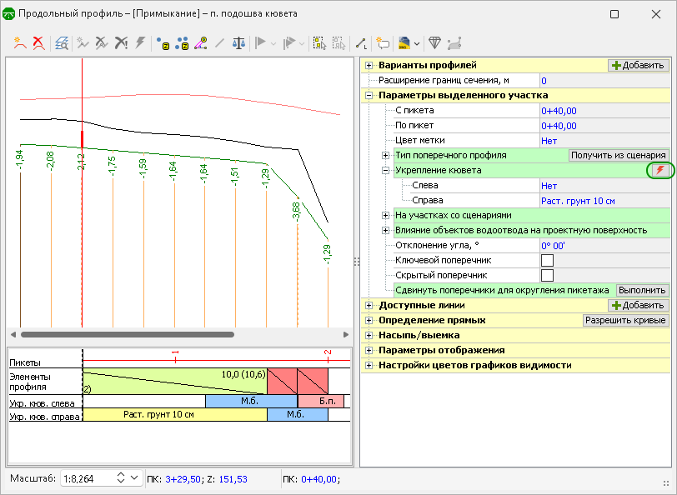Click the diamond icon in toolbar
The image size is (677, 495).
(x=434, y=42)
